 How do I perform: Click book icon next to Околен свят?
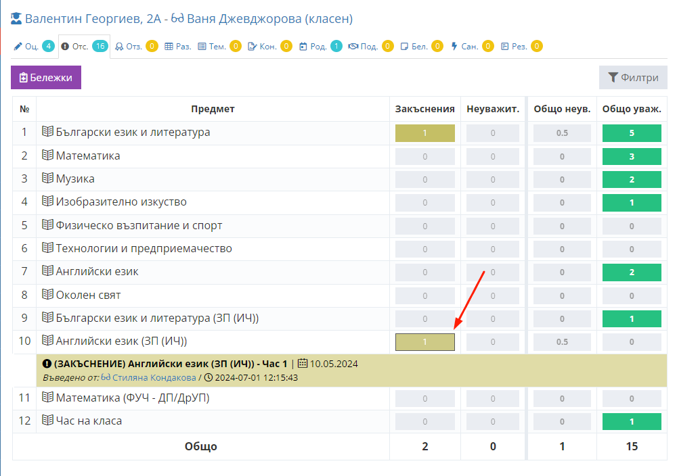(x=47, y=295)
